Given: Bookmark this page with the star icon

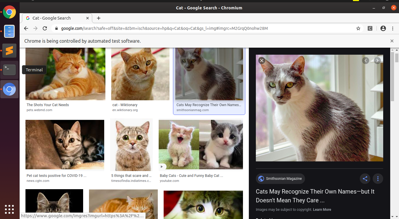Looking at the screenshot, I should point(358,28).
